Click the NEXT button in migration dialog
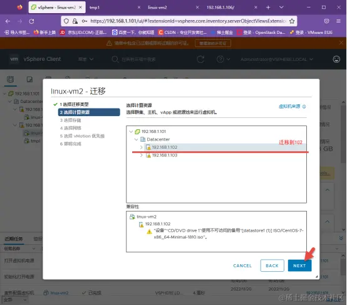The width and height of the screenshot is (347, 305). 299,265
